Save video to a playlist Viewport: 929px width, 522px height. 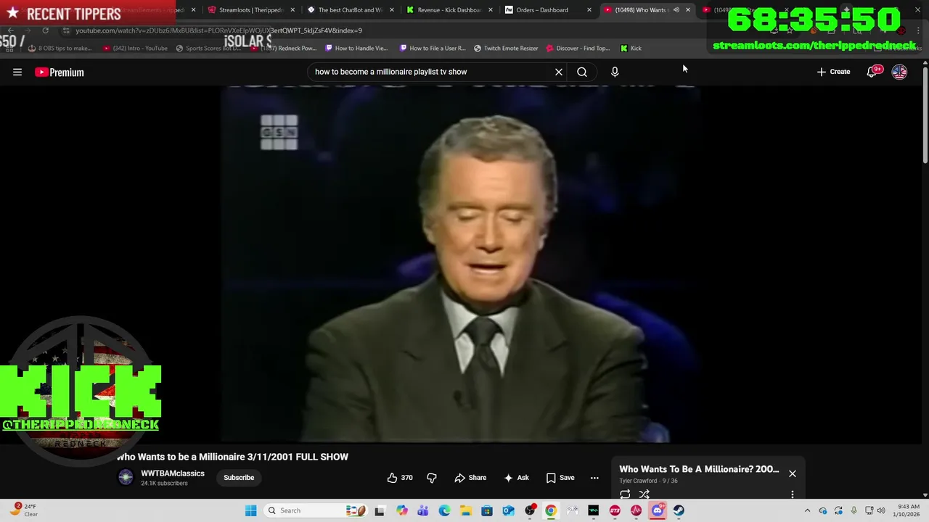coord(560,478)
